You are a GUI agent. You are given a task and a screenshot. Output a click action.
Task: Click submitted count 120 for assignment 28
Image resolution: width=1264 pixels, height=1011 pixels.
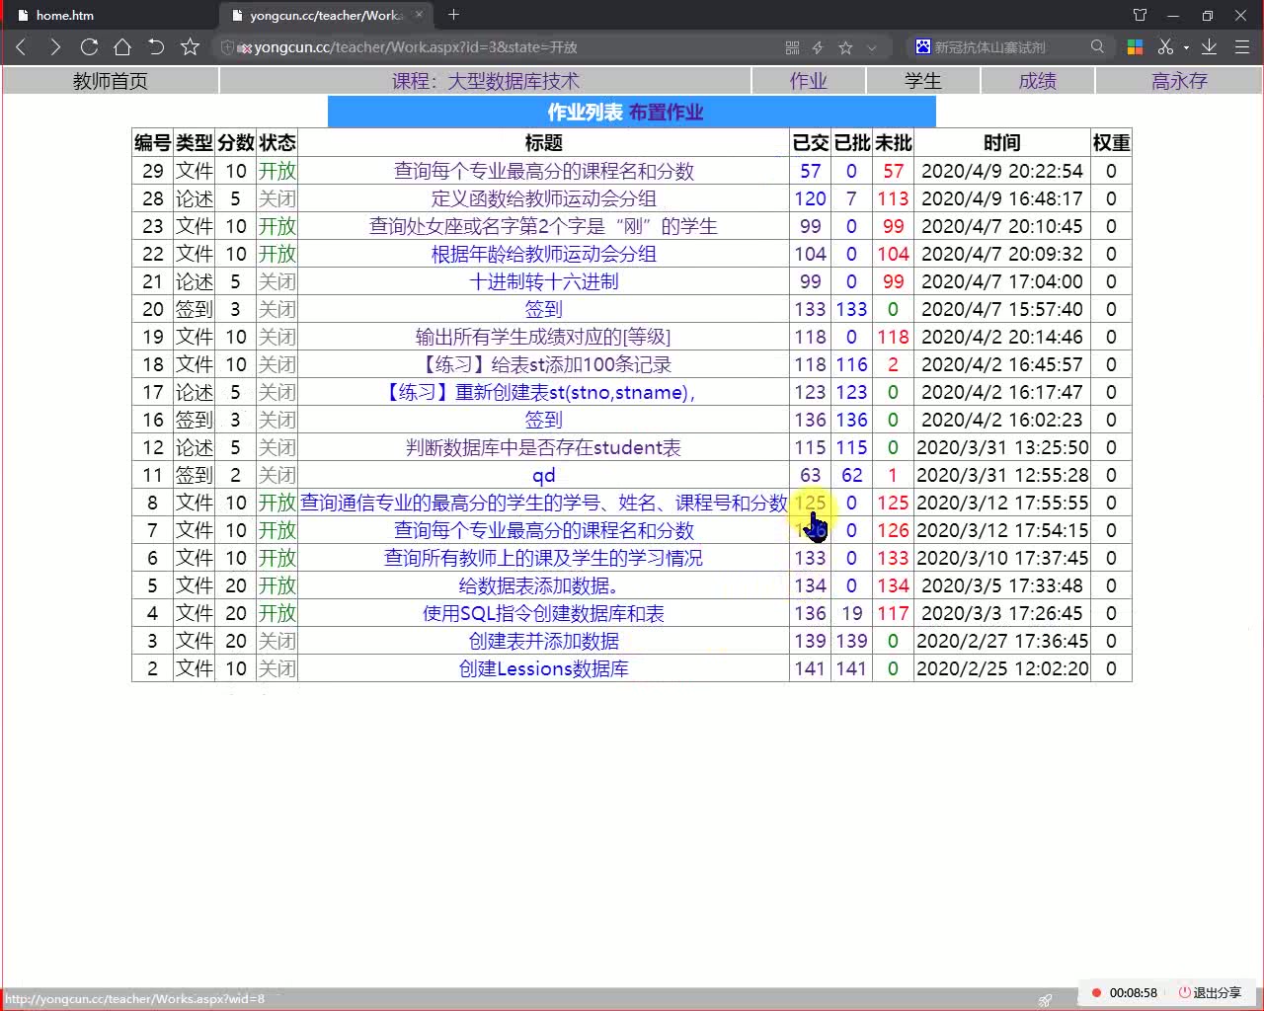pyautogui.click(x=810, y=198)
